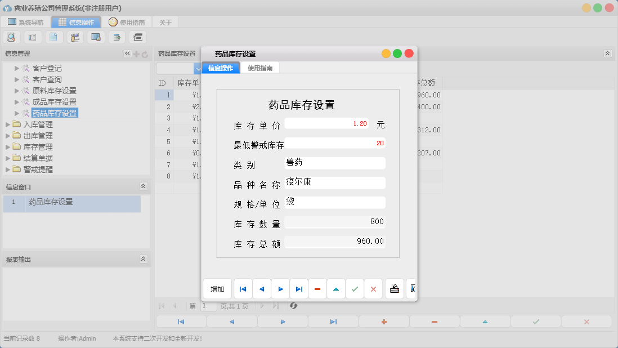Click the list view icon in the toolbar
The height and width of the screenshot is (348, 618).
(x=32, y=37)
